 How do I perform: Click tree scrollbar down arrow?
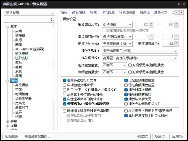click(x=54, y=128)
